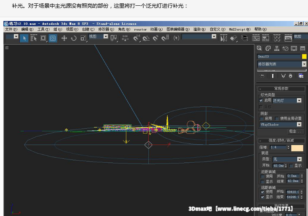The height and width of the screenshot is (216, 308).
Task: Select the Select Object arrow tool
Action: pyautogui.click(x=24, y=38)
